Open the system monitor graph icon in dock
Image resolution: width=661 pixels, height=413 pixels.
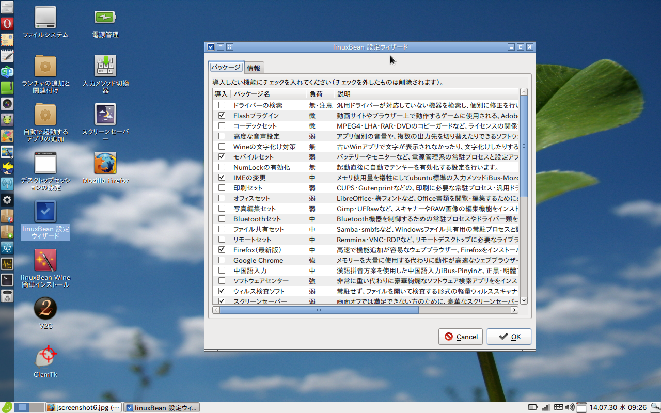pos(7,264)
